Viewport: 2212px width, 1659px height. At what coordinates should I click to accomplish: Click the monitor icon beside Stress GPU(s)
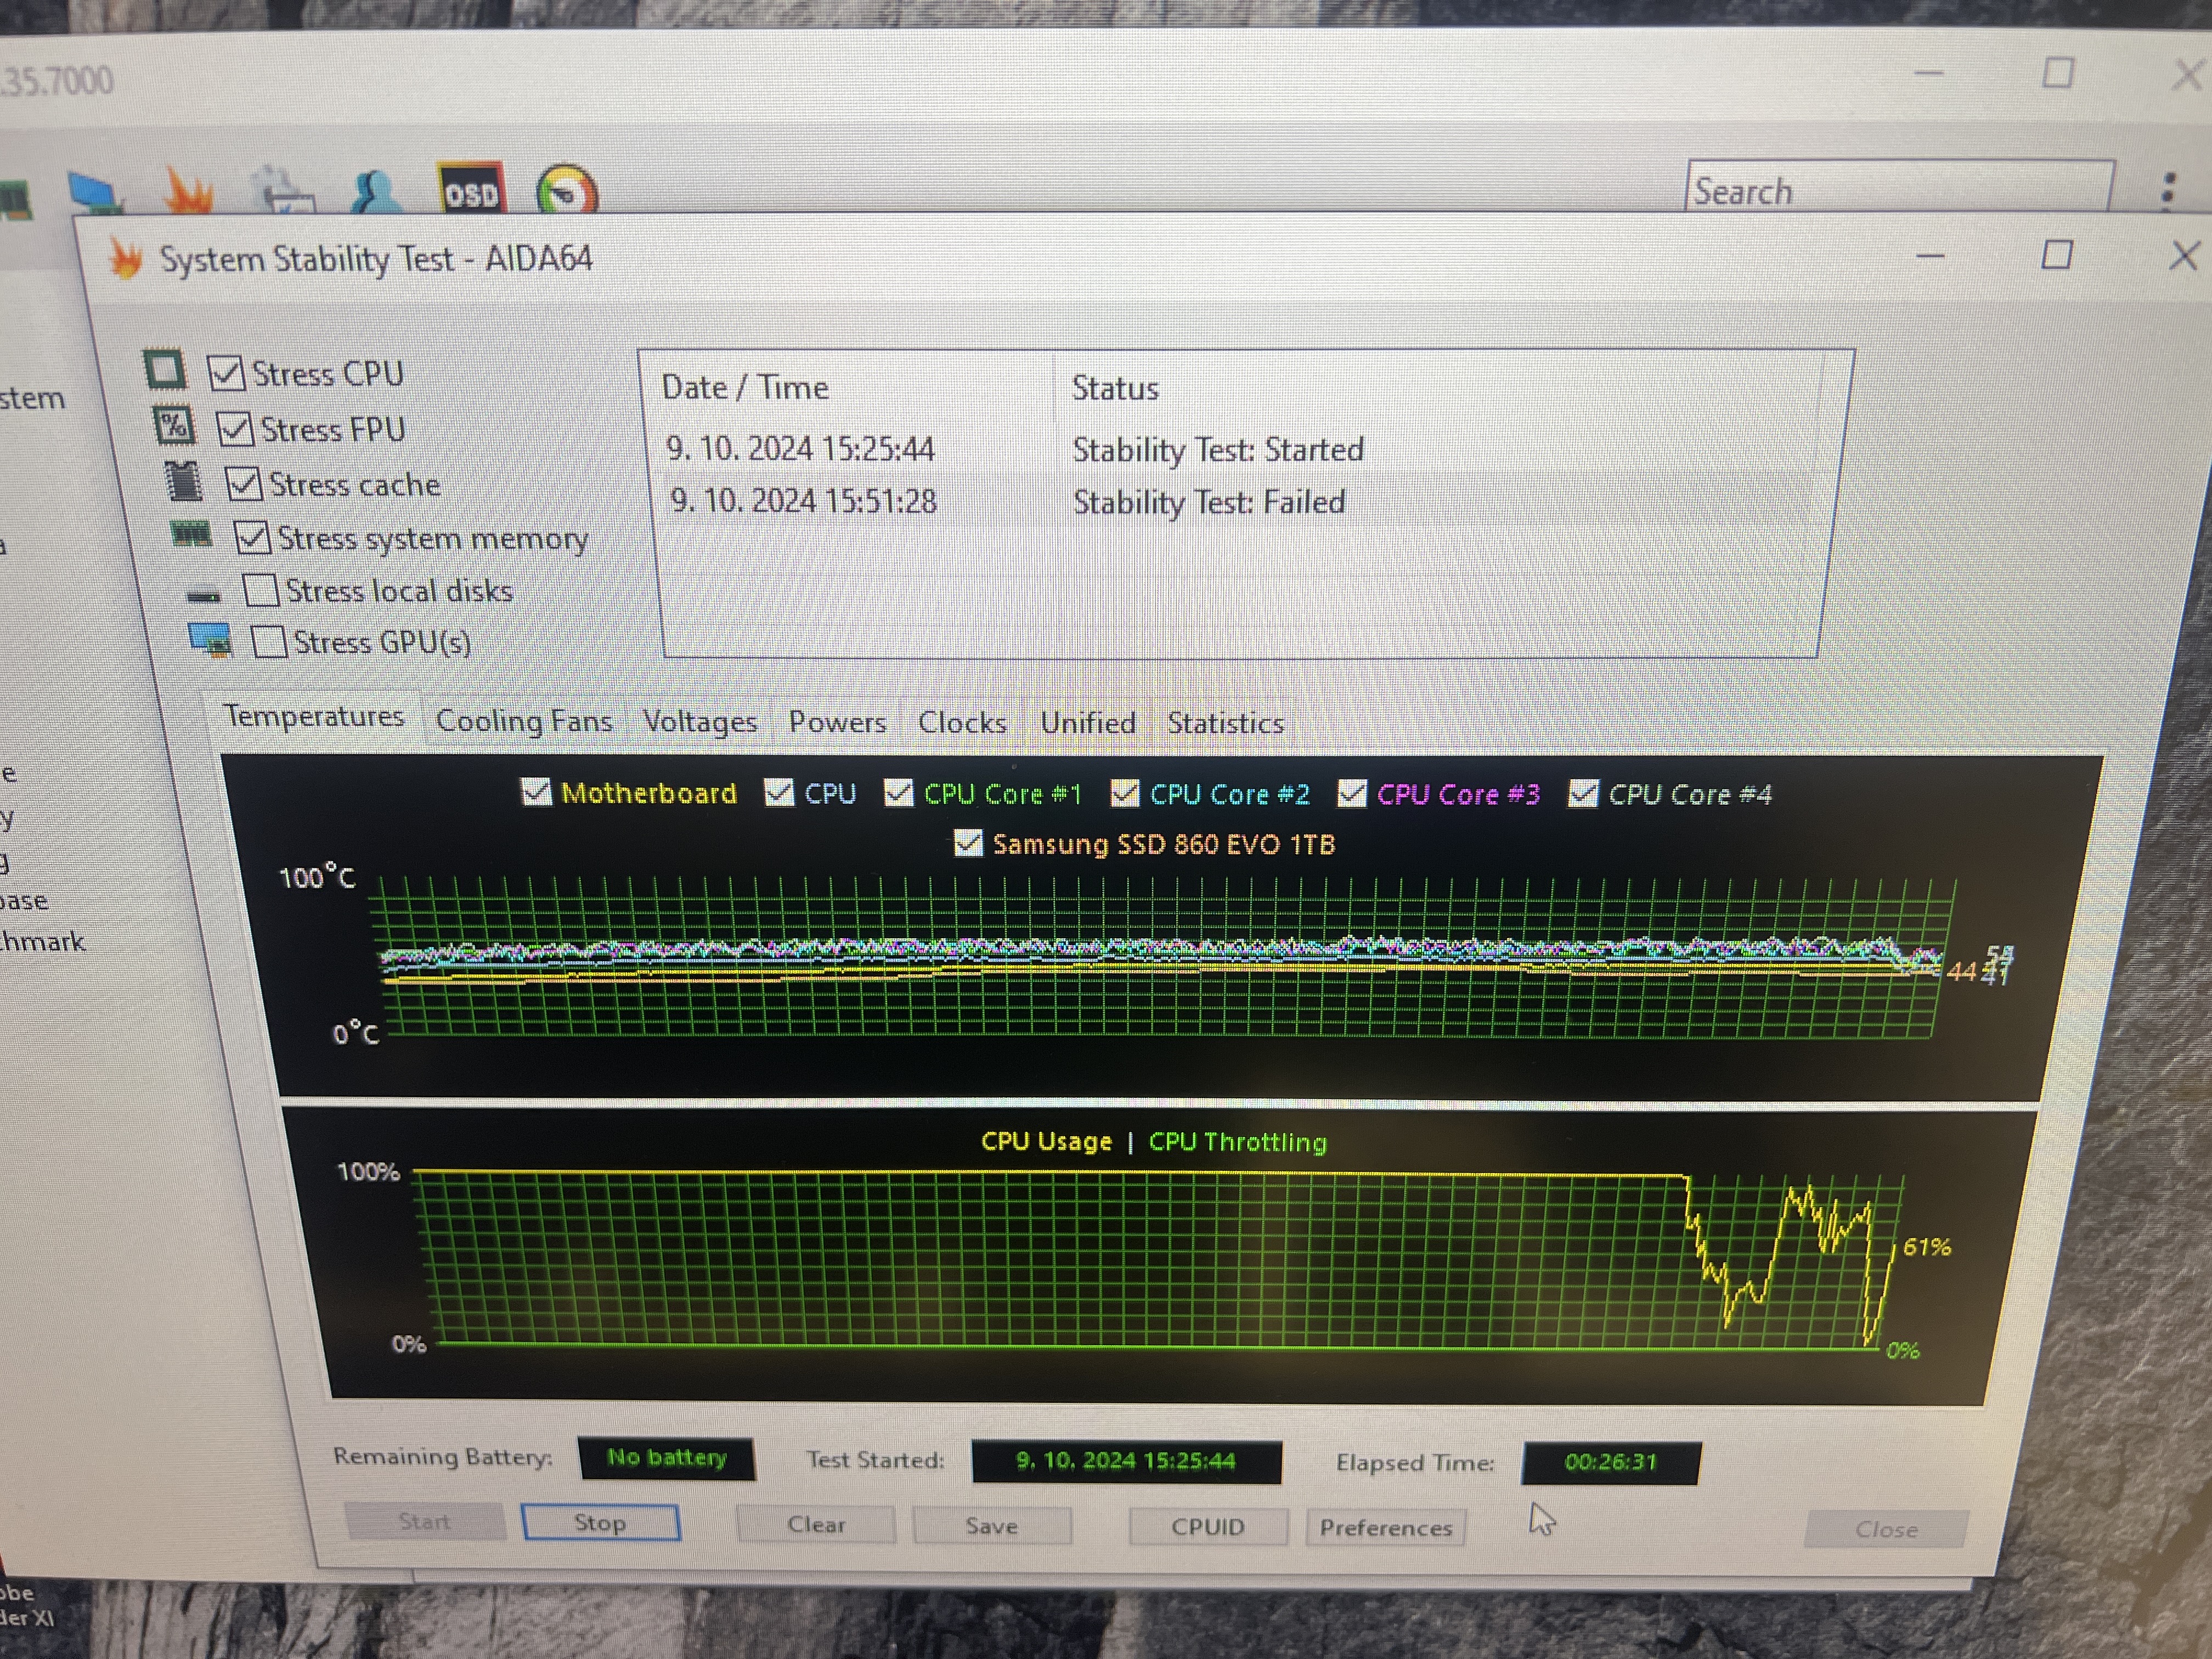point(211,641)
